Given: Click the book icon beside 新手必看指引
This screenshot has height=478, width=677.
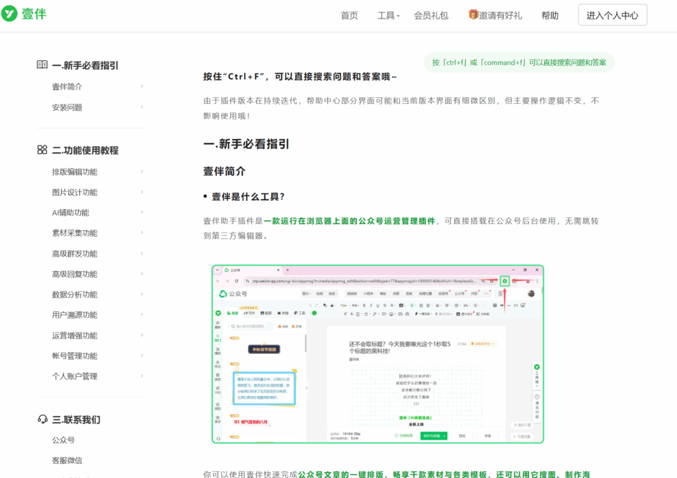Looking at the screenshot, I should [x=42, y=65].
